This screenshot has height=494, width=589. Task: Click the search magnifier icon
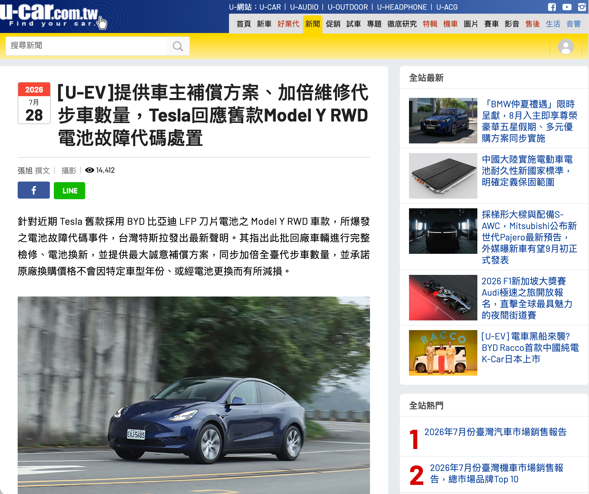point(178,46)
